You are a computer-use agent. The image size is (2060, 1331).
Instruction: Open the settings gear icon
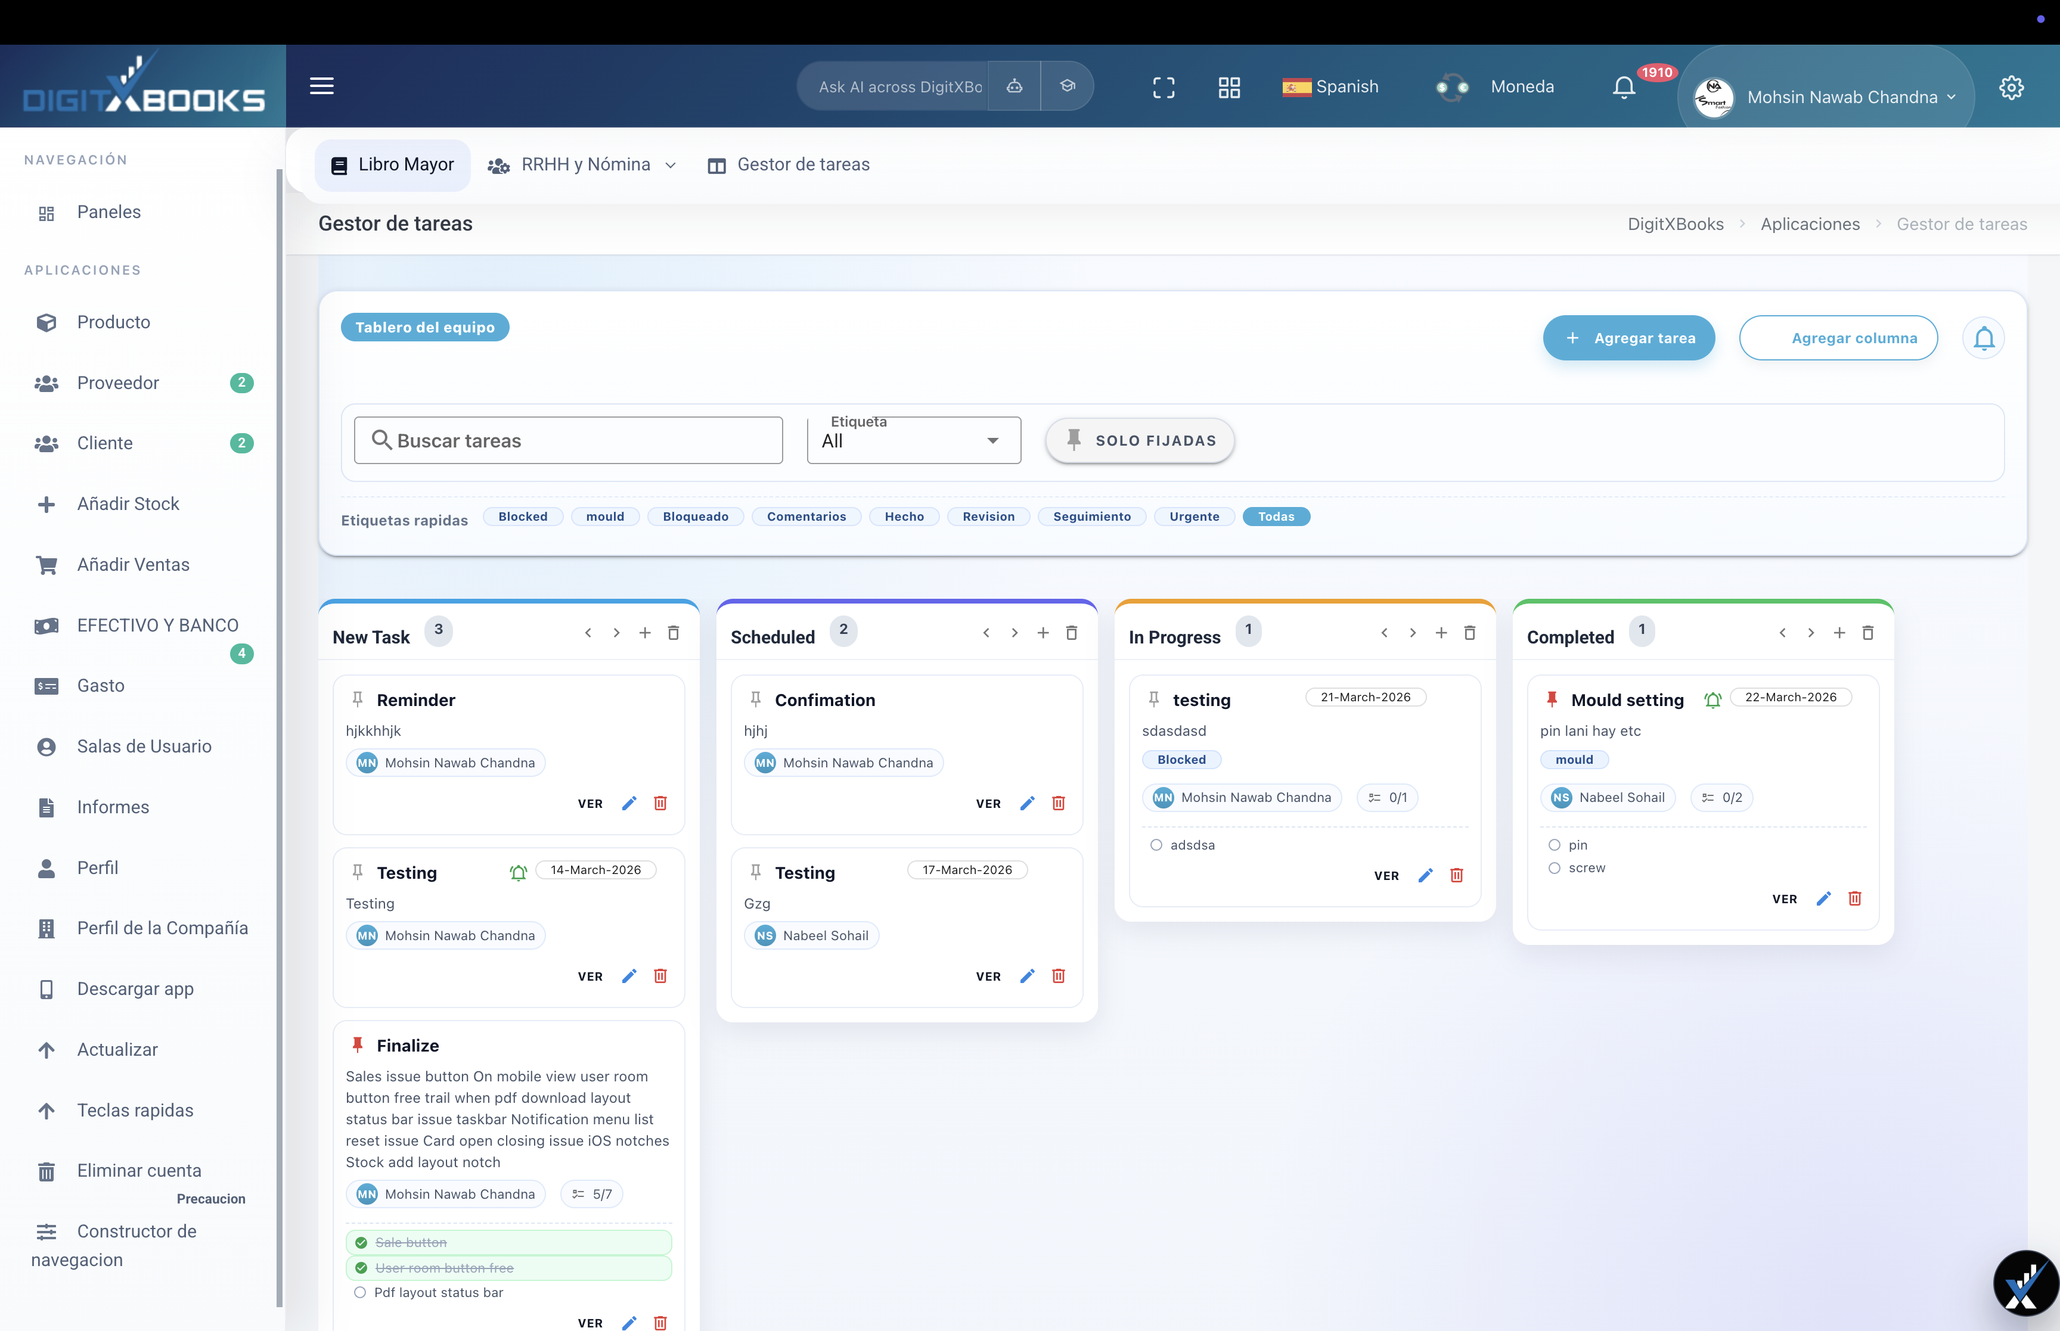tap(2011, 88)
